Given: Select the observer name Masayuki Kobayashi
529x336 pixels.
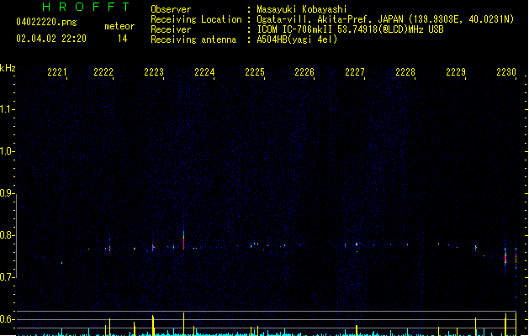Looking at the screenshot, I should 302,9.
